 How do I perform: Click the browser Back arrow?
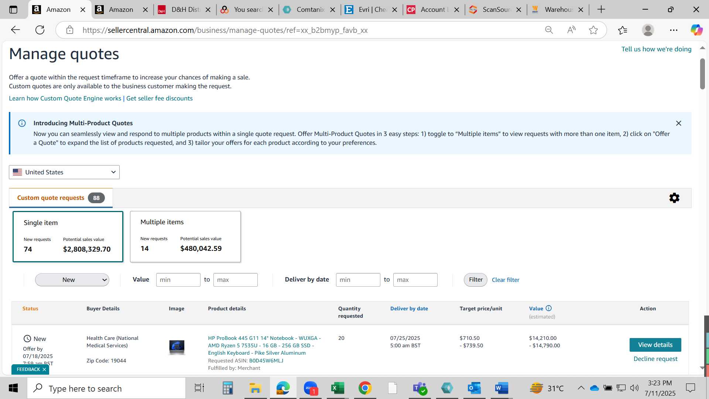[x=16, y=30]
